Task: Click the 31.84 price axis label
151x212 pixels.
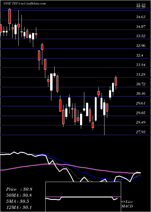Action: (x=141, y=65)
